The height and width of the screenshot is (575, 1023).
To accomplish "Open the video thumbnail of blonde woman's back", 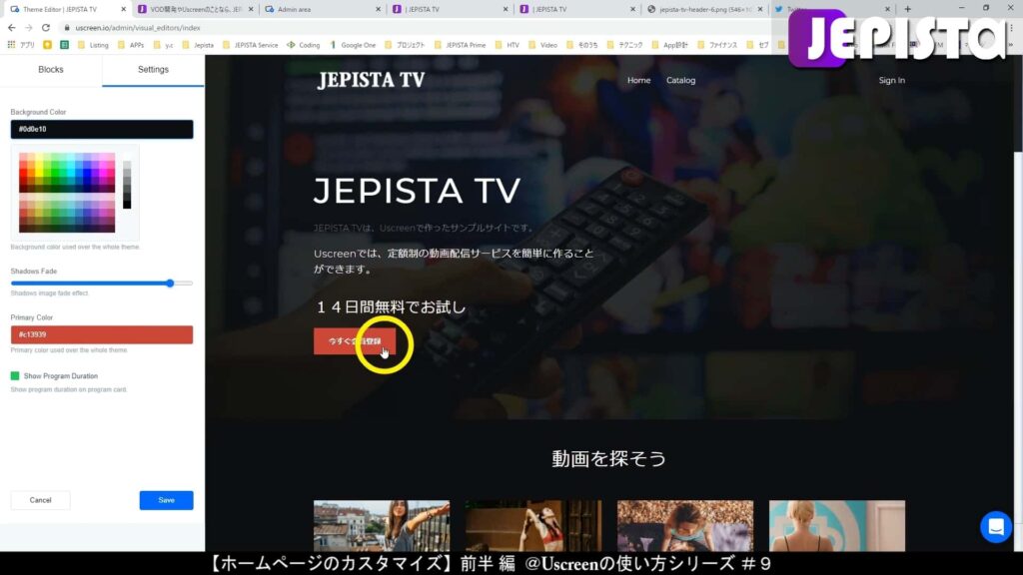I will (837, 525).
